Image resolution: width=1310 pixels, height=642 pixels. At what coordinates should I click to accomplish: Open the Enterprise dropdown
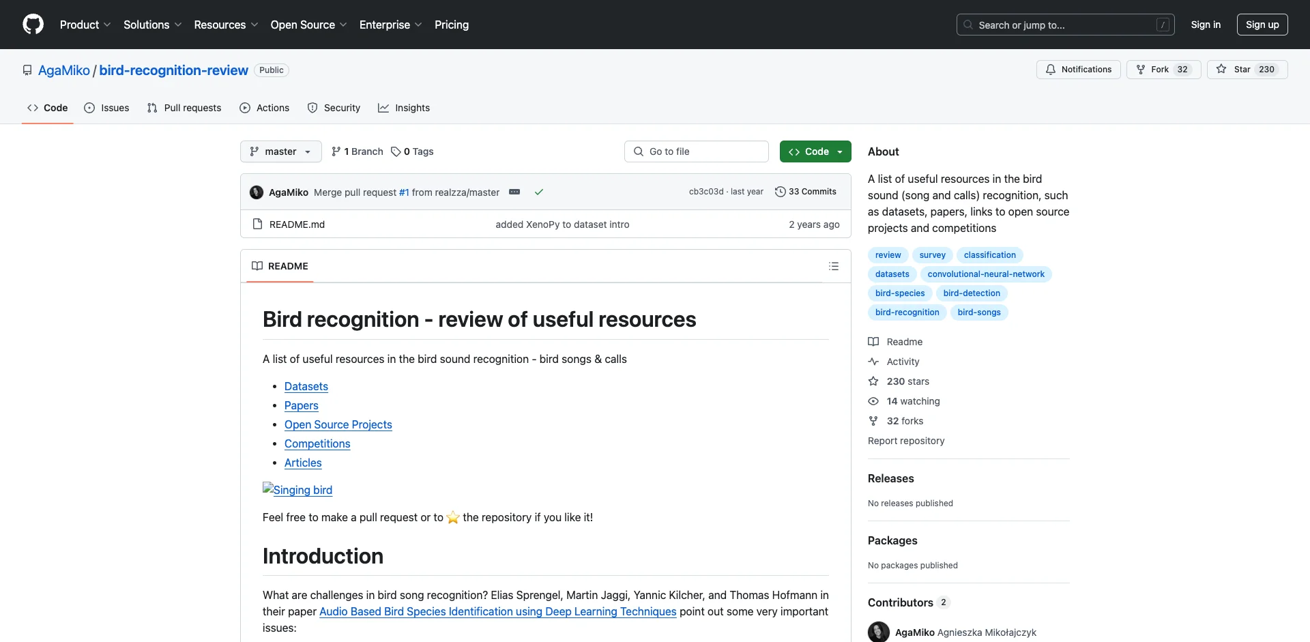coord(391,25)
